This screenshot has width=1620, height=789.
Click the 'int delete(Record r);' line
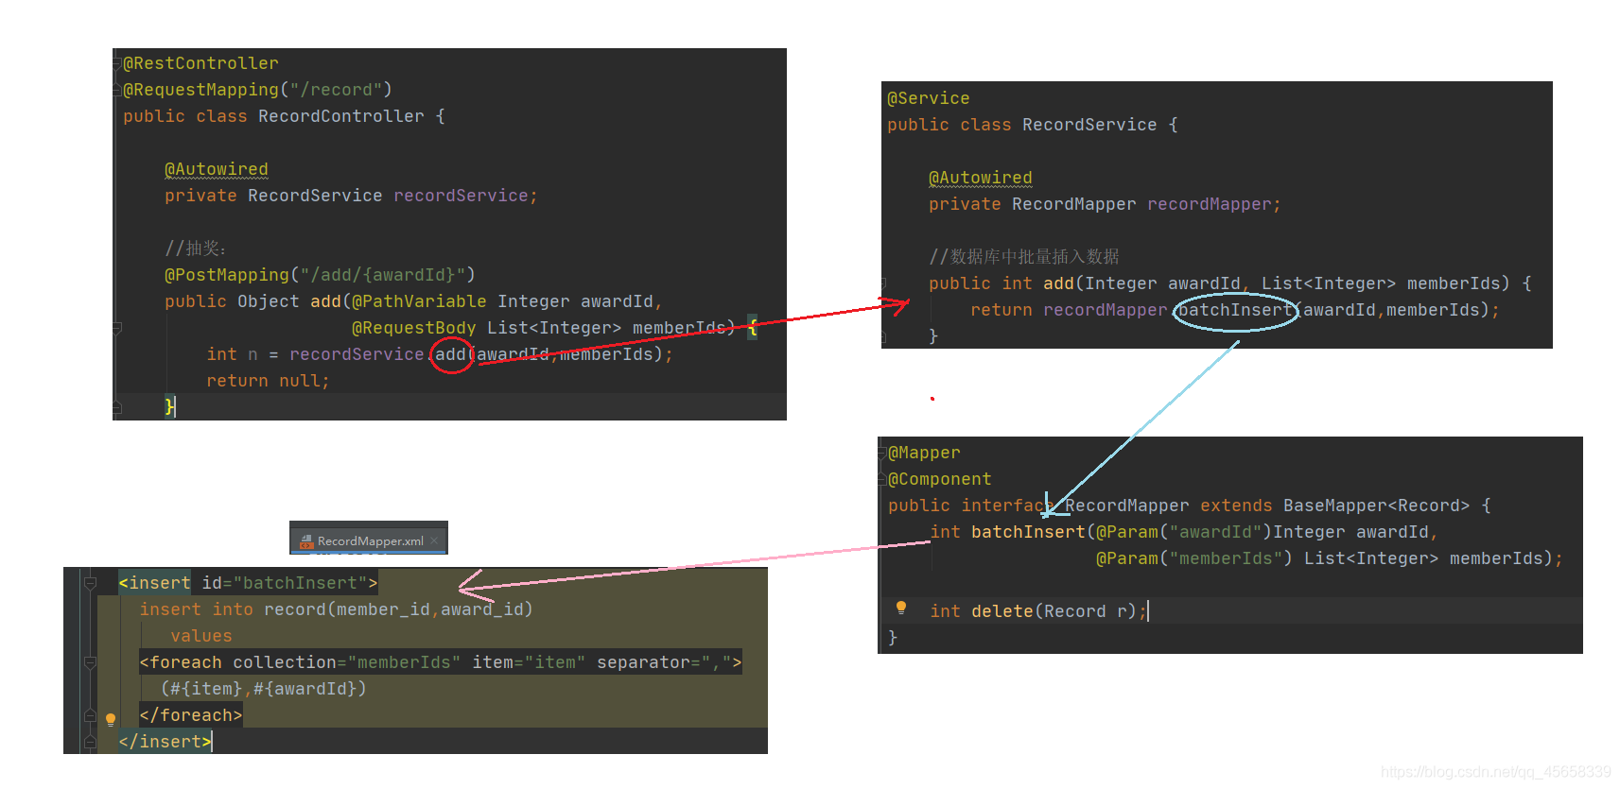click(1038, 611)
